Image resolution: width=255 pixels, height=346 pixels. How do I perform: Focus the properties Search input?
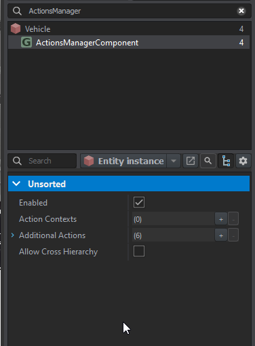[x=42, y=161]
